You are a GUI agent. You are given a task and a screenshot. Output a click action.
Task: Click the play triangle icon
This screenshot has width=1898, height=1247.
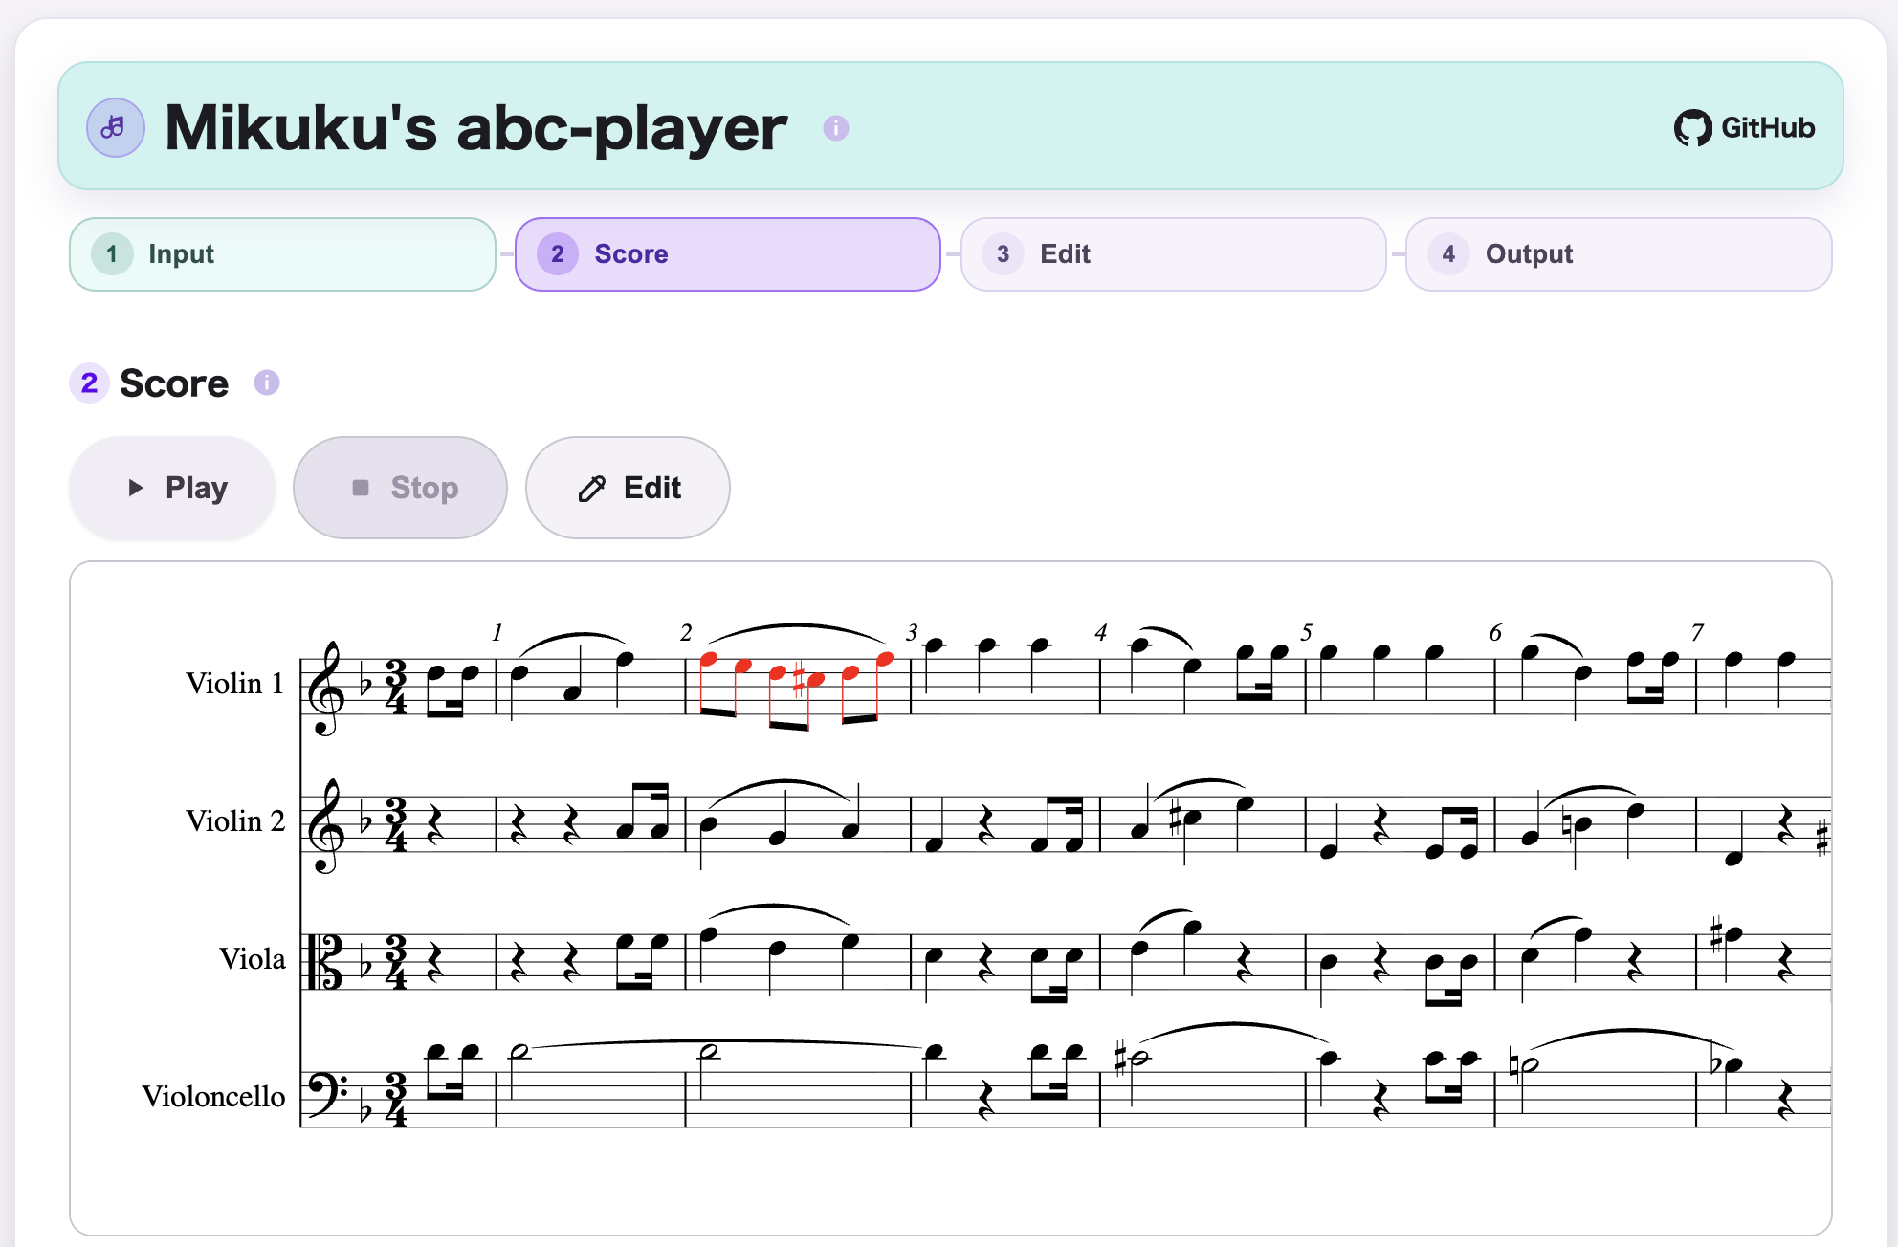(x=136, y=488)
